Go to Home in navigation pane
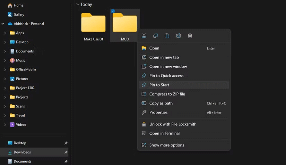 pos(18,5)
